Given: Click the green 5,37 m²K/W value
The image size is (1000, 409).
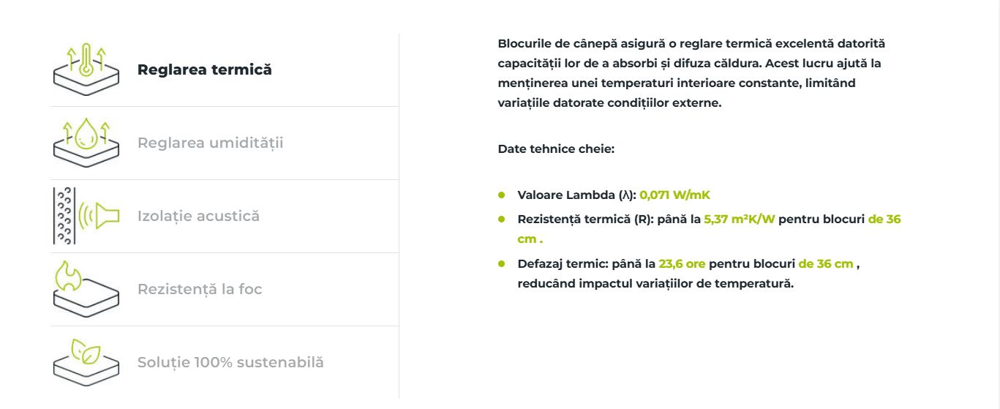Looking at the screenshot, I should (x=740, y=219).
